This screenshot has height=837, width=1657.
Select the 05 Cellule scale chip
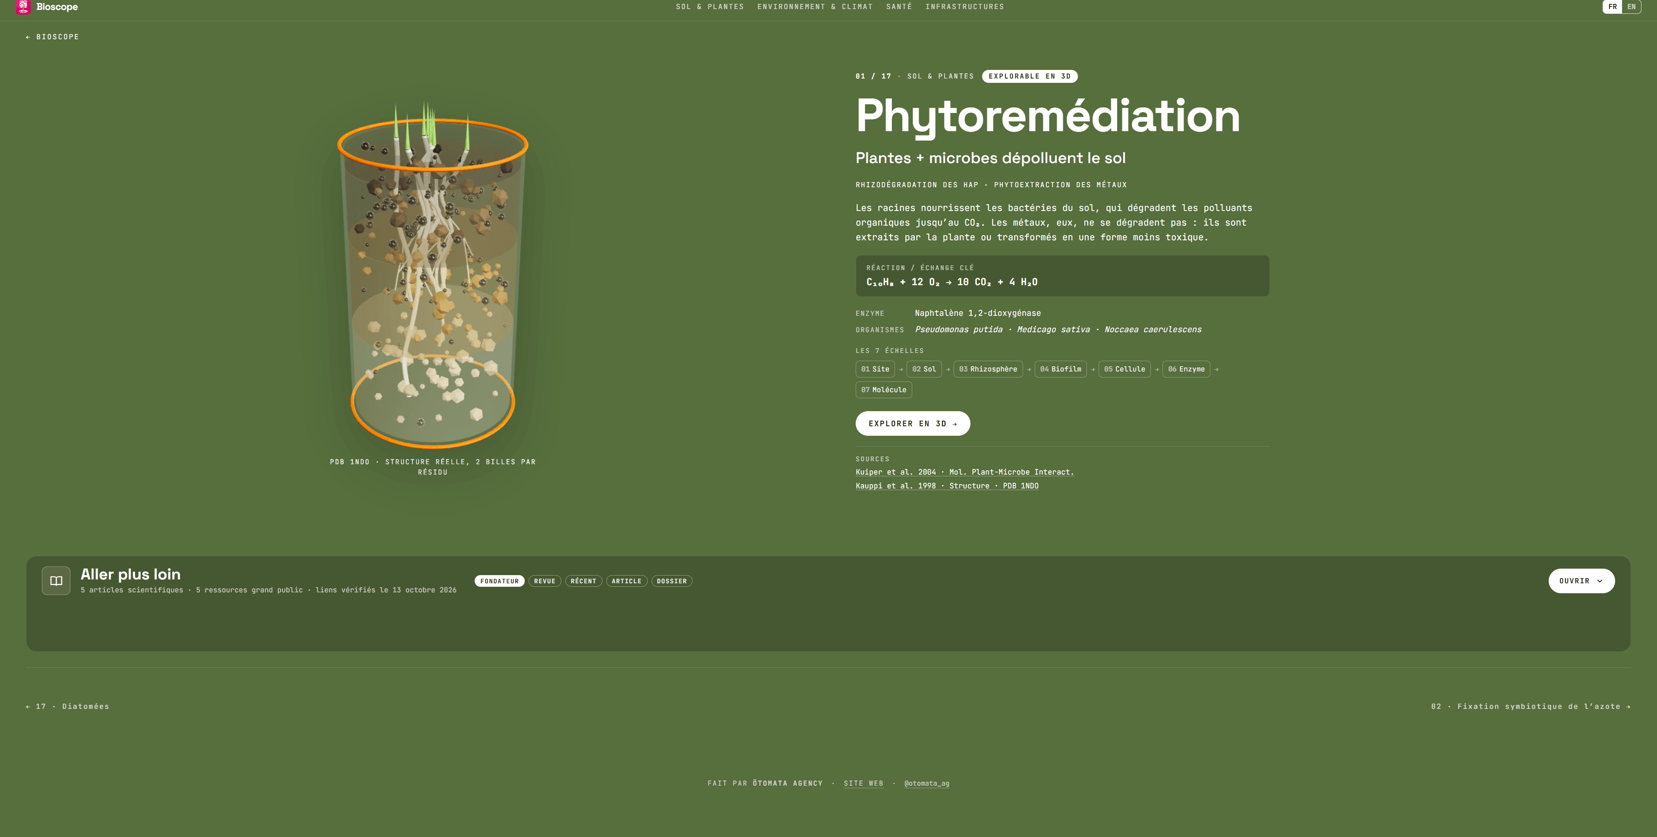(1124, 369)
